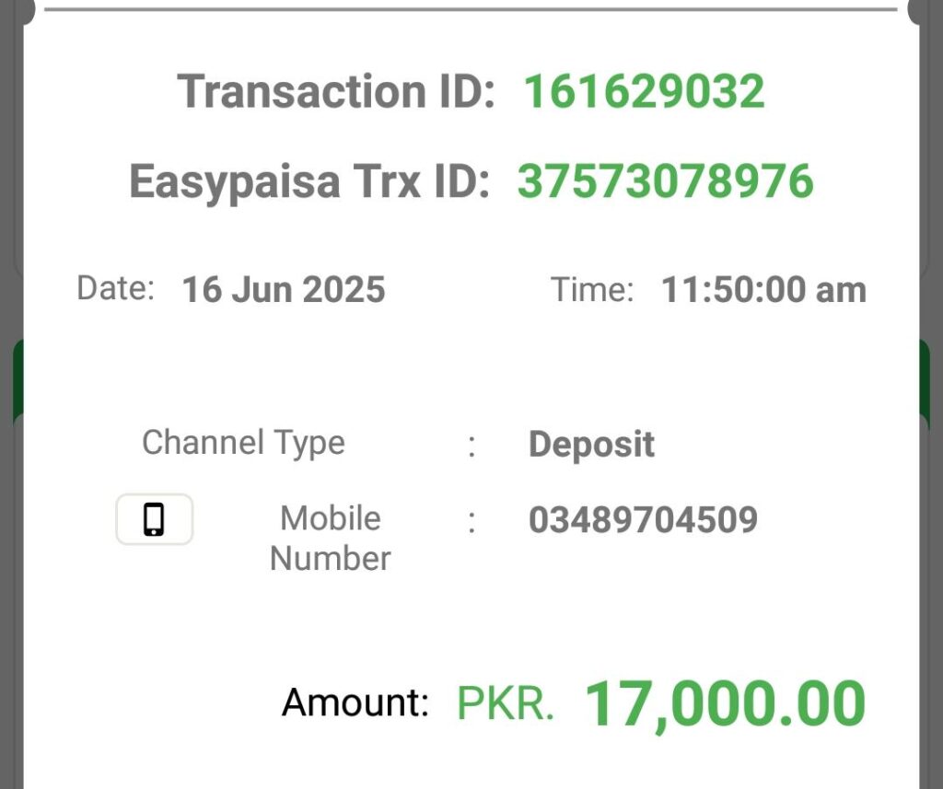
Task: Select mobile number 03489704509
Action: [x=643, y=520]
